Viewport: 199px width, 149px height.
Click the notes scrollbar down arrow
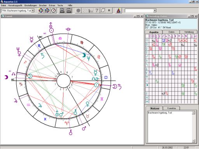194,141
